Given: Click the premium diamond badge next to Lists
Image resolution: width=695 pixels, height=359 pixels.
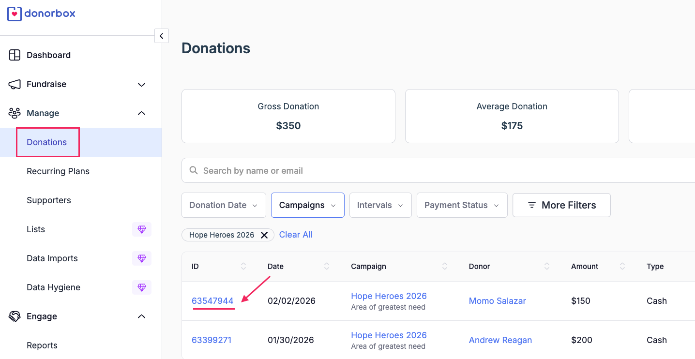Looking at the screenshot, I should [142, 229].
